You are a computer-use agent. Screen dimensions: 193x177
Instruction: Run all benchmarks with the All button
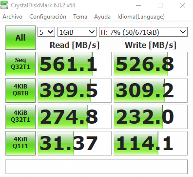[20, 38]
